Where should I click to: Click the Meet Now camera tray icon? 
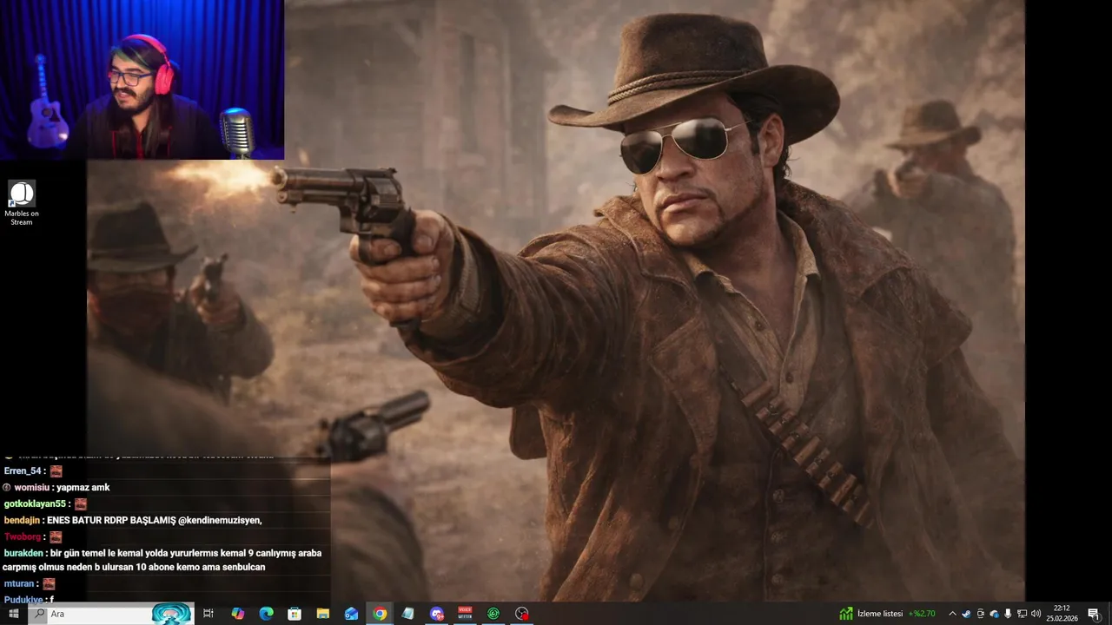tap(981, 614)
